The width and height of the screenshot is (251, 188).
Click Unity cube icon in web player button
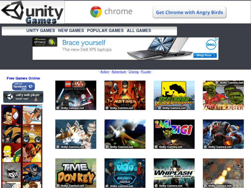tap(9, 97)
